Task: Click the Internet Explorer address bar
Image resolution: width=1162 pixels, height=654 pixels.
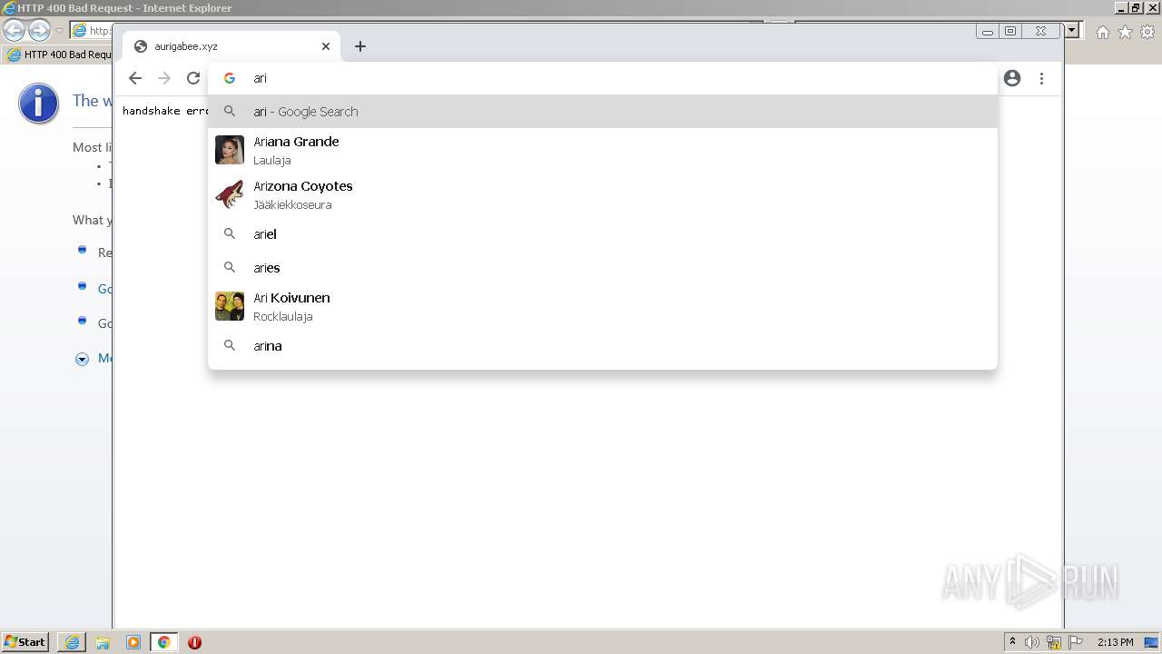Action: [x=91, y=31]
